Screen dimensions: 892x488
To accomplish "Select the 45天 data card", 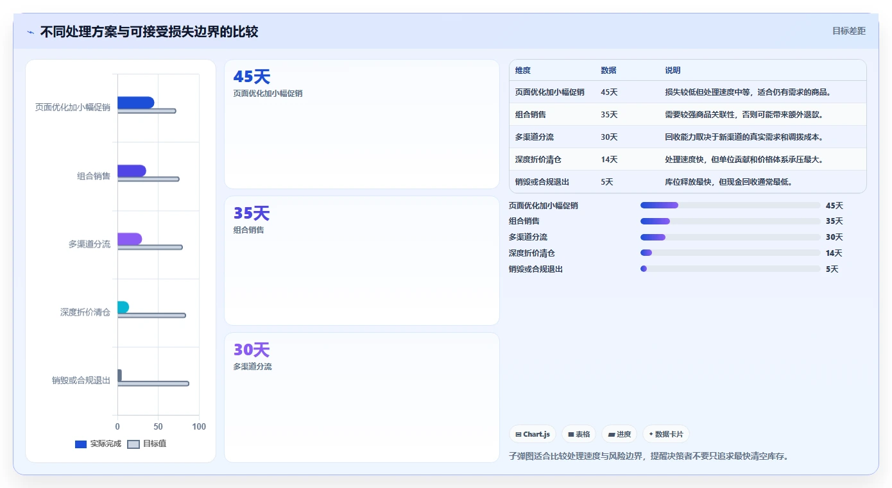I will point(361,124).
